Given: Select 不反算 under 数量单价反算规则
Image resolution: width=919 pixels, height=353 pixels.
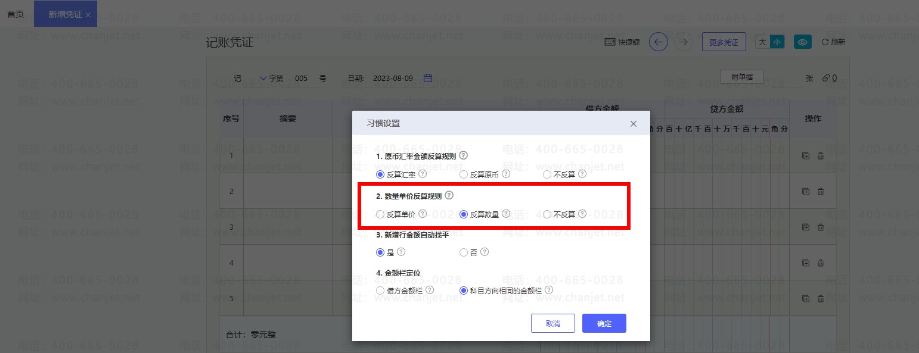Looking at the screenshot, I should 547,214.
